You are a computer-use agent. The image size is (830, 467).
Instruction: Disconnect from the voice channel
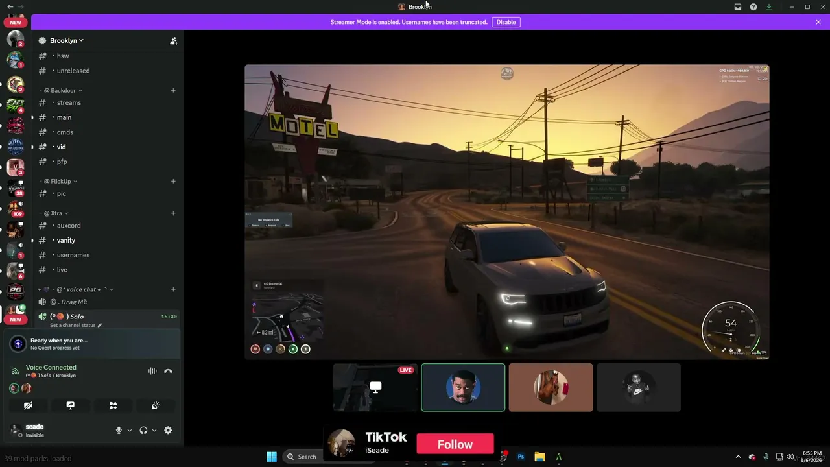pos(168,371)
